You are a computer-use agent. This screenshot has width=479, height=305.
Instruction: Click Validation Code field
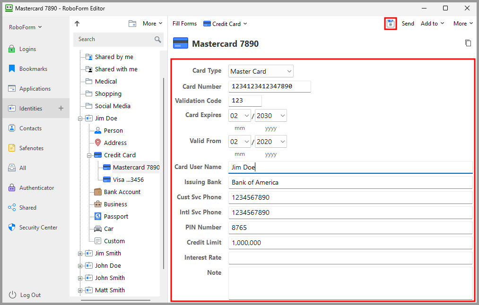pos(245,101)
